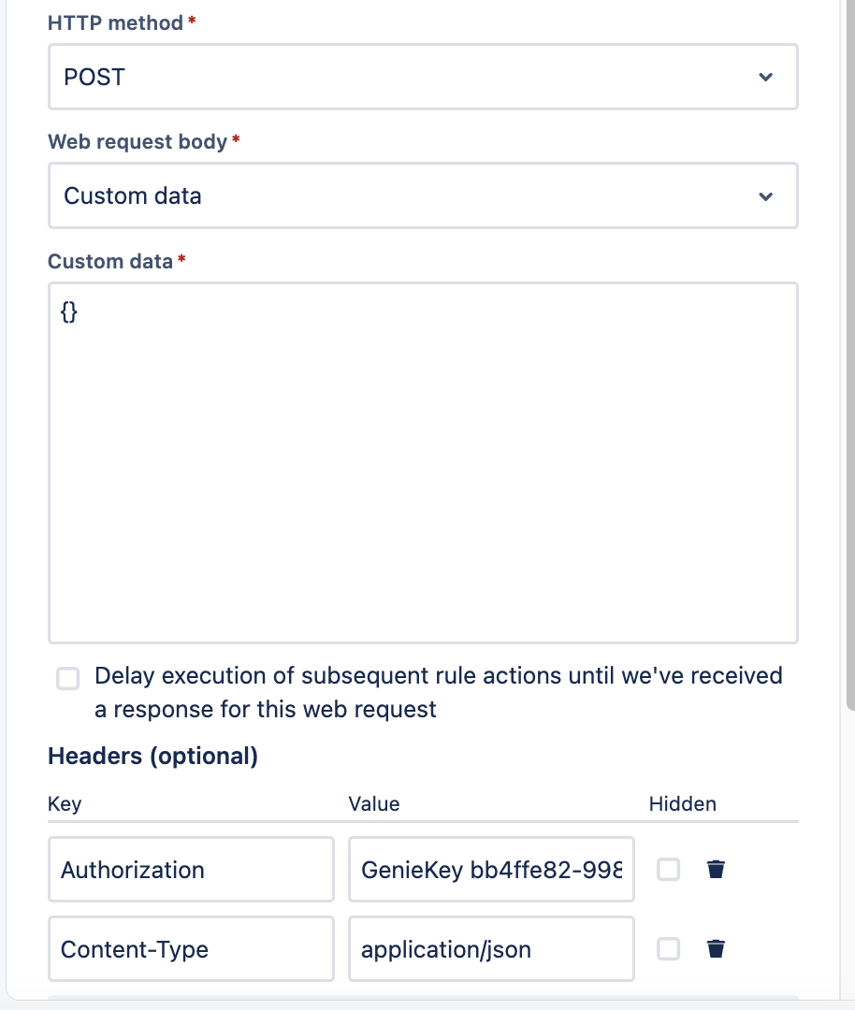This screenshot has width=855, height=1010.
Task: Mark Authorization header as hidden
Action: 668,870
